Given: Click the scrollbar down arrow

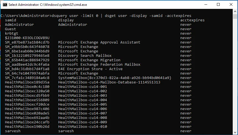Looking at the screenshot, I should tap(235, 132).
